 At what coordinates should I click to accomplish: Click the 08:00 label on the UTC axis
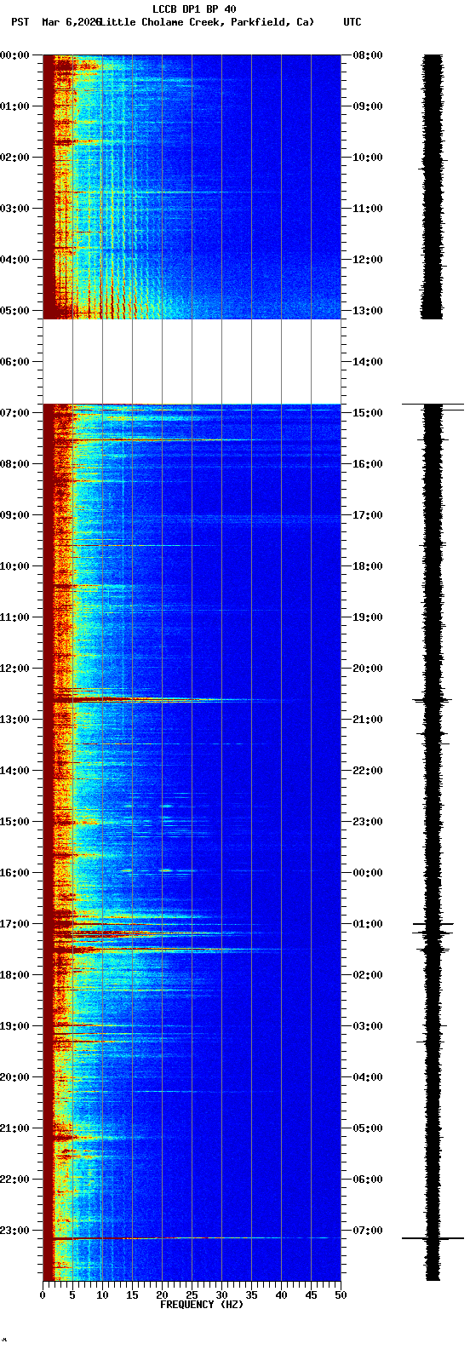pos(368,55)
